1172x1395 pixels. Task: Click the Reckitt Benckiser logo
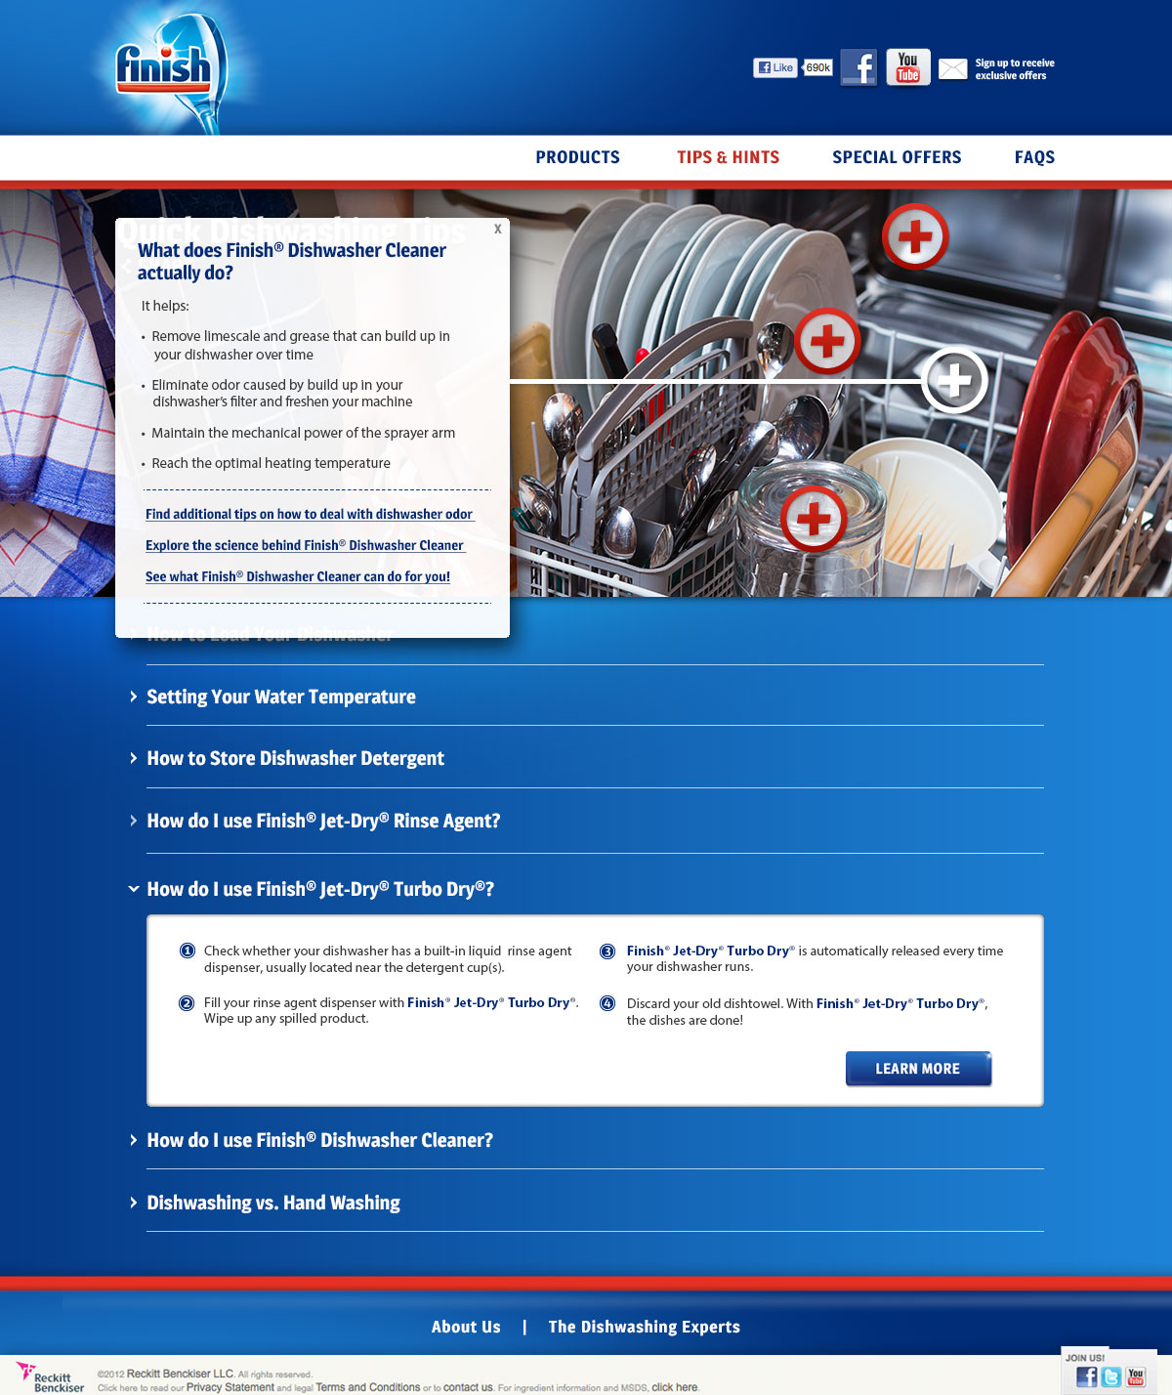(51, 1377)
